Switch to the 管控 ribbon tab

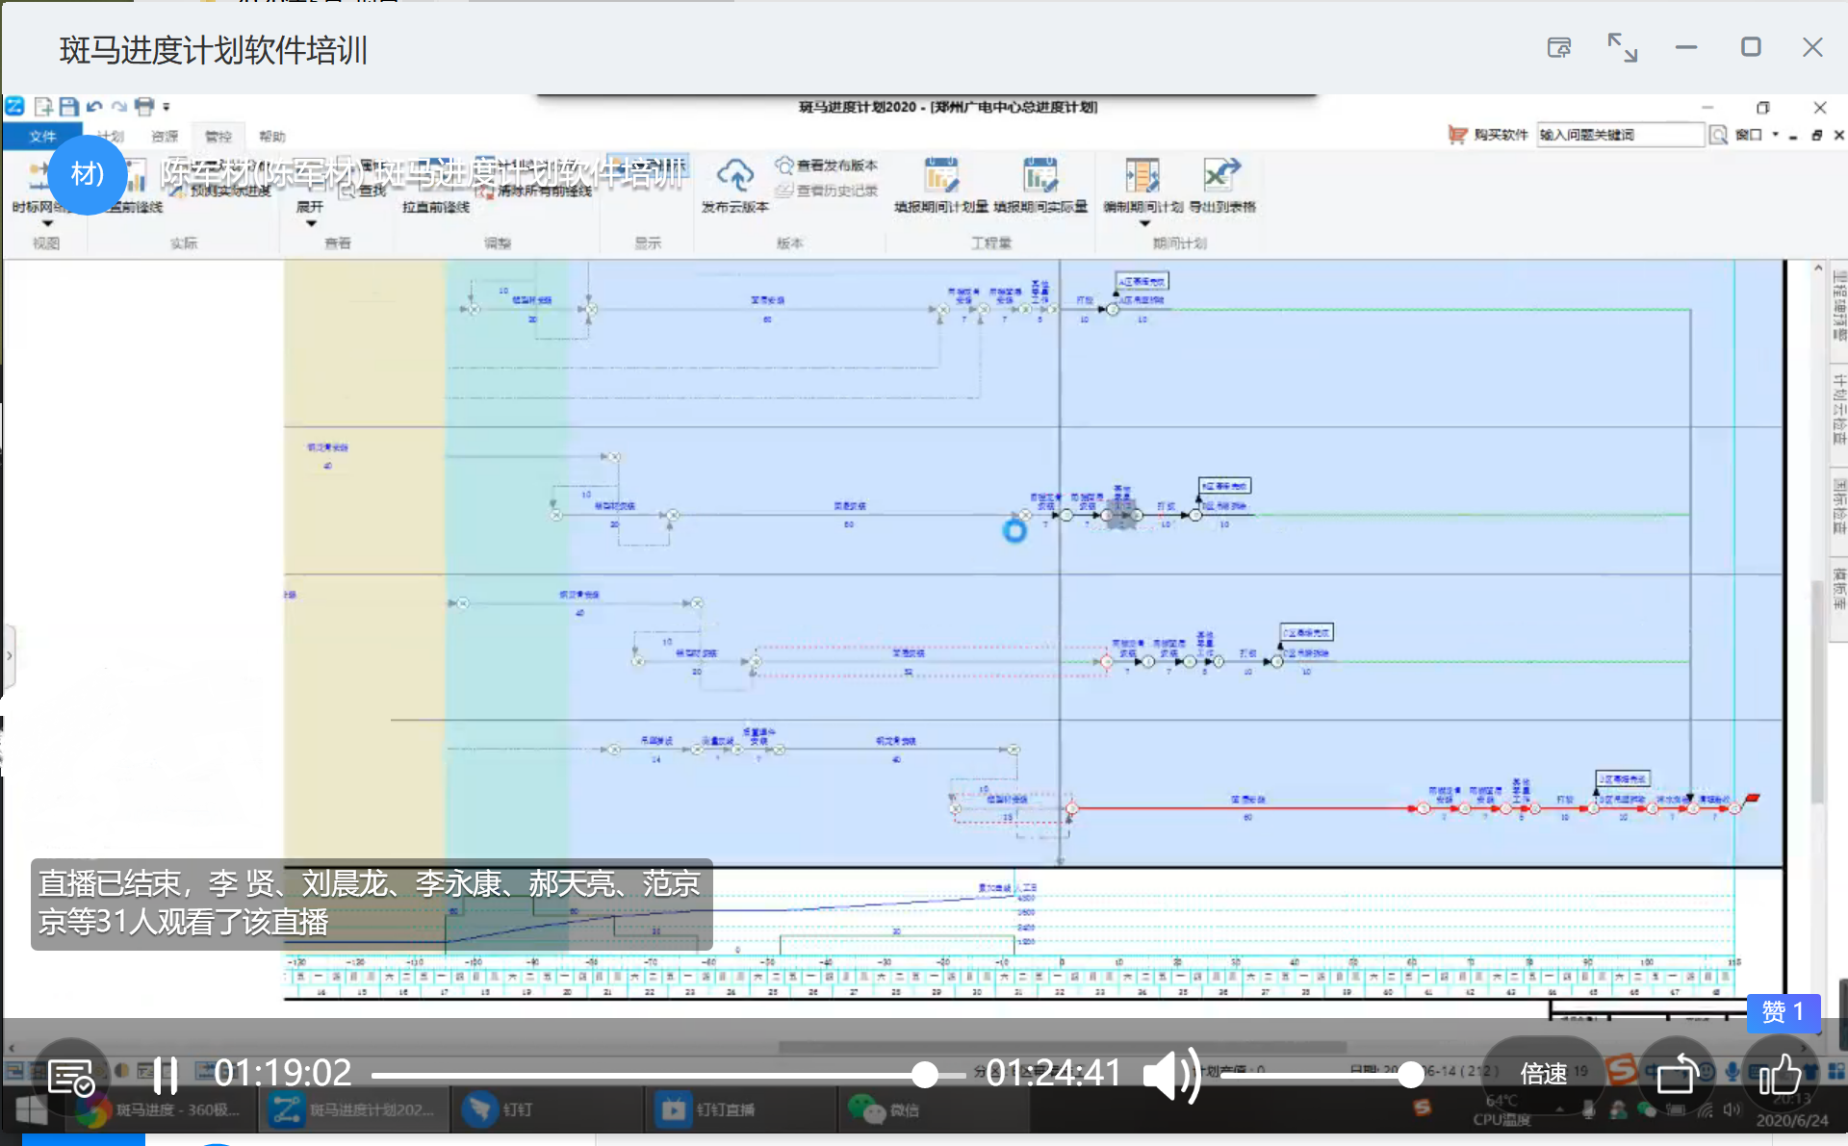[218, 137]
